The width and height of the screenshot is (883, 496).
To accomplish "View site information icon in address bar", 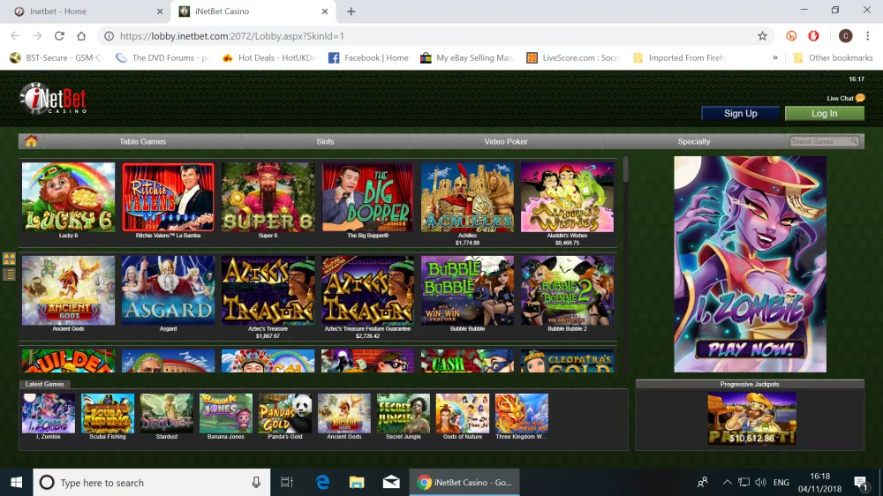I will pos(109,36).
